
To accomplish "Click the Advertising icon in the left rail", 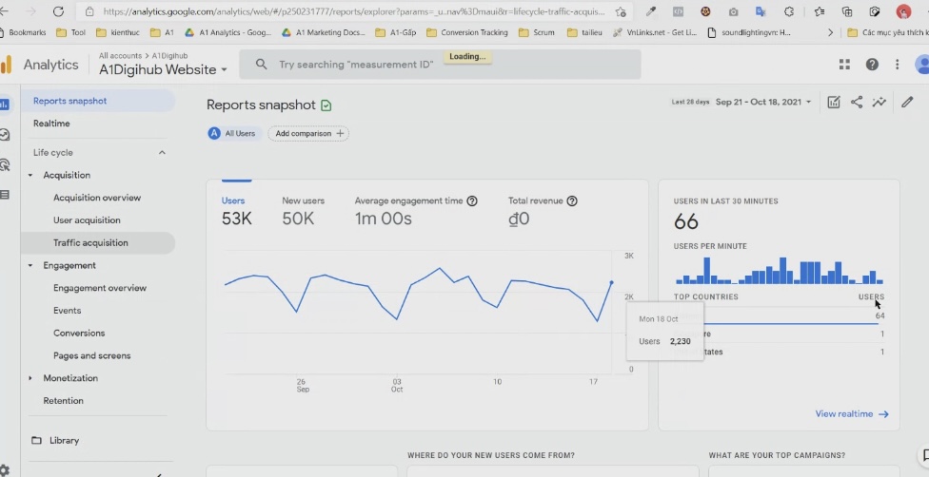I will 5,164.
